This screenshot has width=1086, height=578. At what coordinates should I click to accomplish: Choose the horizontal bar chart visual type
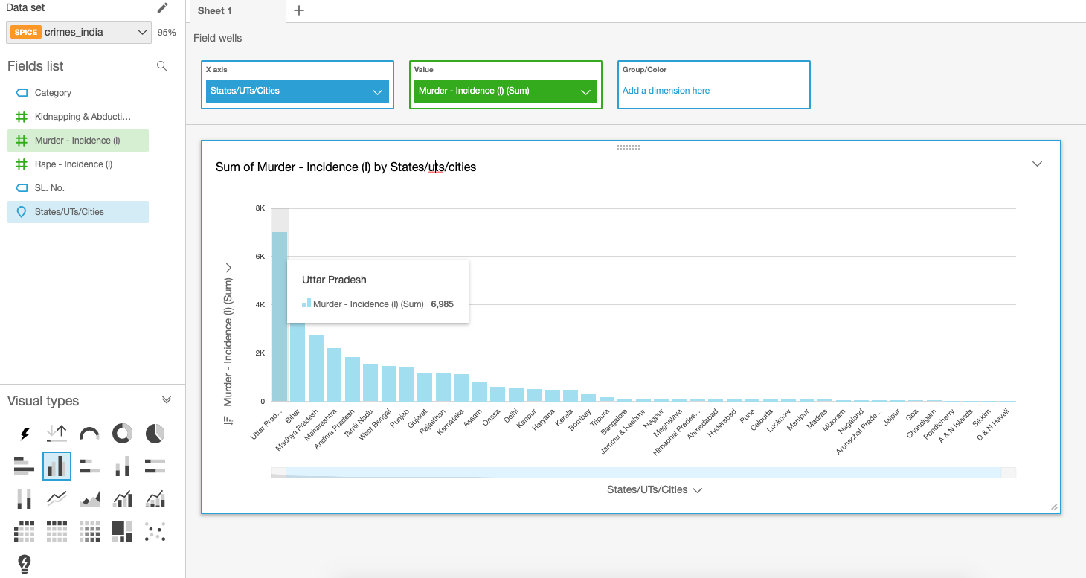tap(24, 466)
